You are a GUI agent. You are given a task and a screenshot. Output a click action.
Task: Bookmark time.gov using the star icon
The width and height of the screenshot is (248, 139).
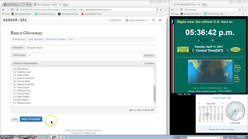pyautogui.click(x=240, y=10)
